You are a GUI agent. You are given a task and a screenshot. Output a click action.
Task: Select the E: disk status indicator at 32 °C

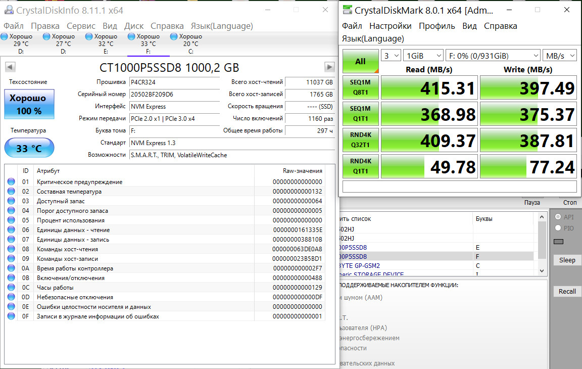point(106,44)
